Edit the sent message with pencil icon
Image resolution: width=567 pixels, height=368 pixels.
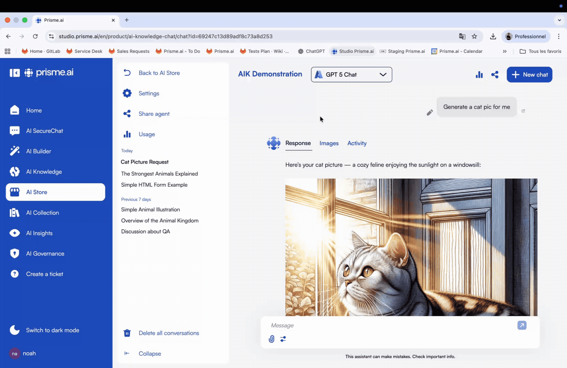pos(430,112)
